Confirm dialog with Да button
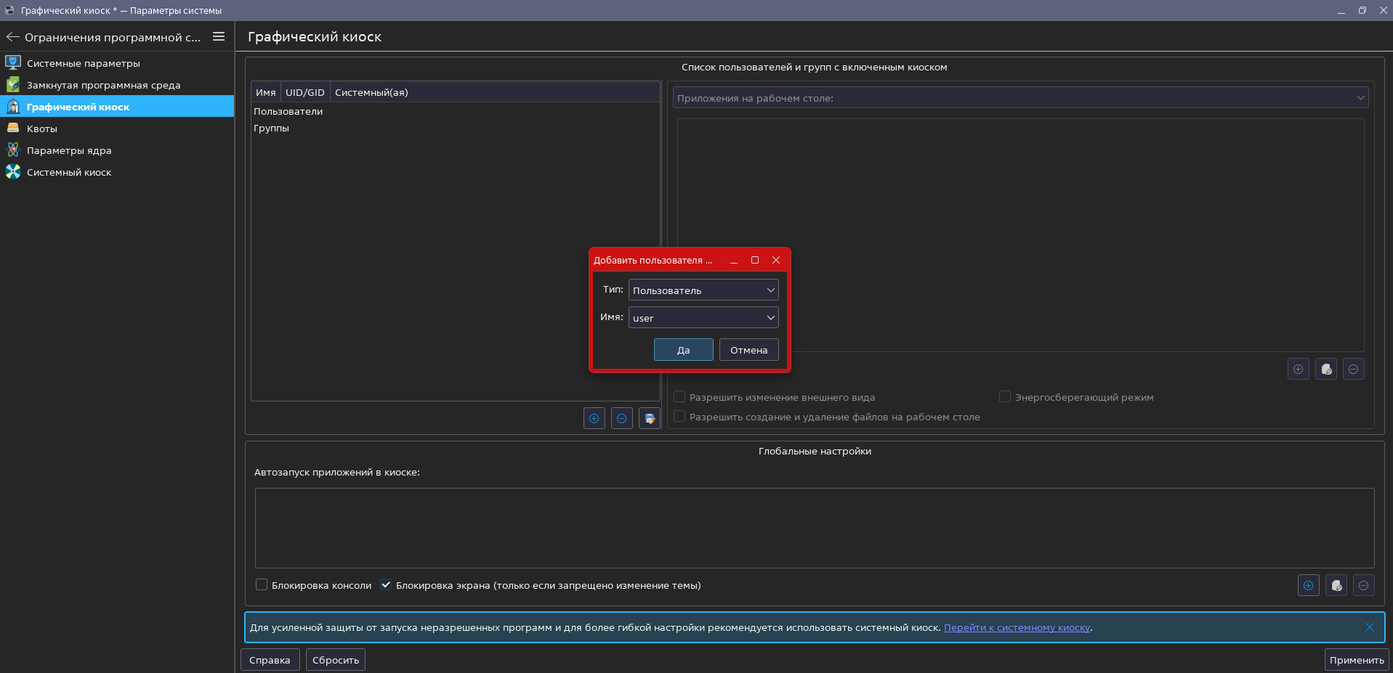The height and width of the screenshot is (673, 1393). [x=683, y=350]
